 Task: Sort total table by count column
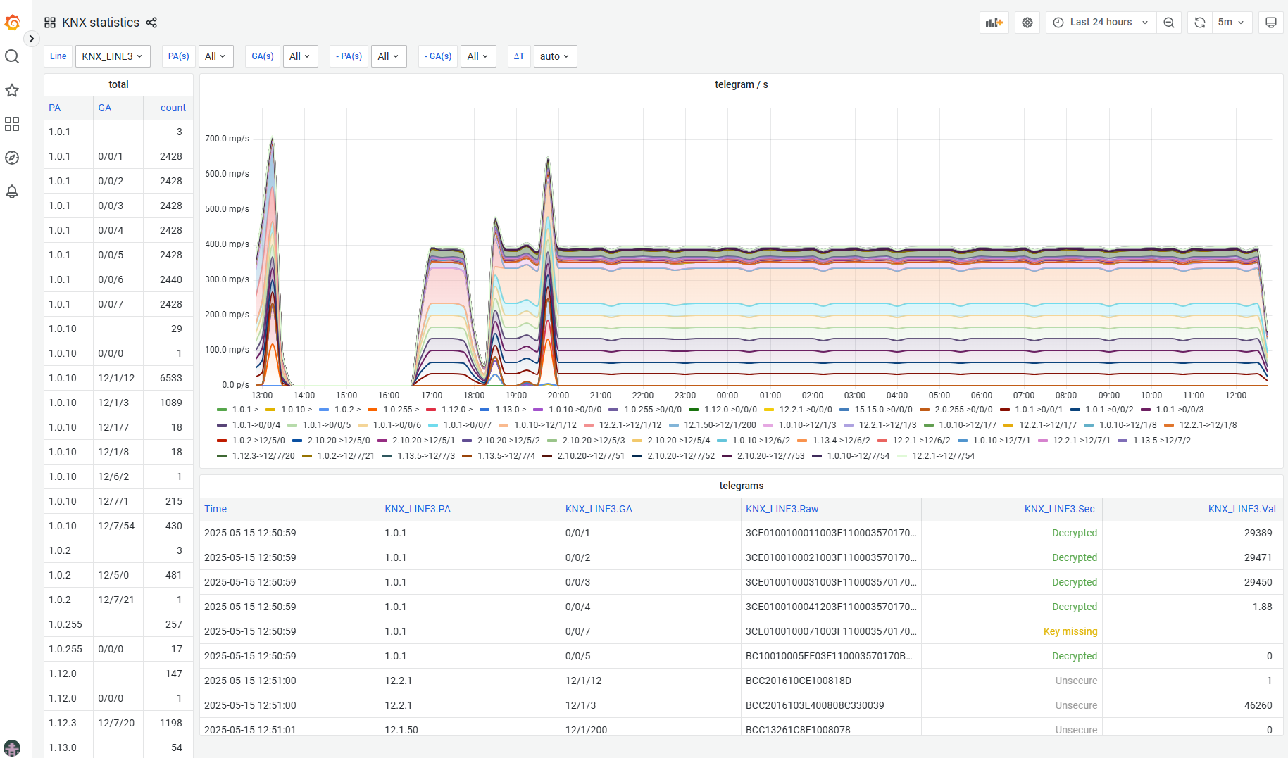point(173,108)
